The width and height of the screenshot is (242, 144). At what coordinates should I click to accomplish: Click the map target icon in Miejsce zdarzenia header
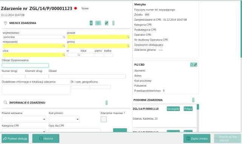coord(98,23)
